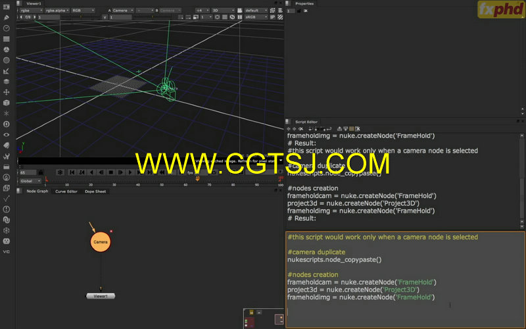Toggle the snowflake freeze GUI button
526x329 pixels.
[60, 172]
